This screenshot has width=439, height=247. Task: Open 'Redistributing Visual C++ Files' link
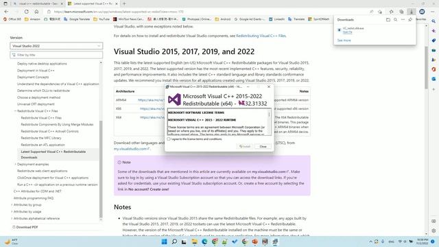261,36
